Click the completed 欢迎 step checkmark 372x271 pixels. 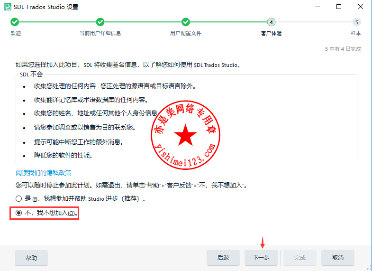[15, 22]
